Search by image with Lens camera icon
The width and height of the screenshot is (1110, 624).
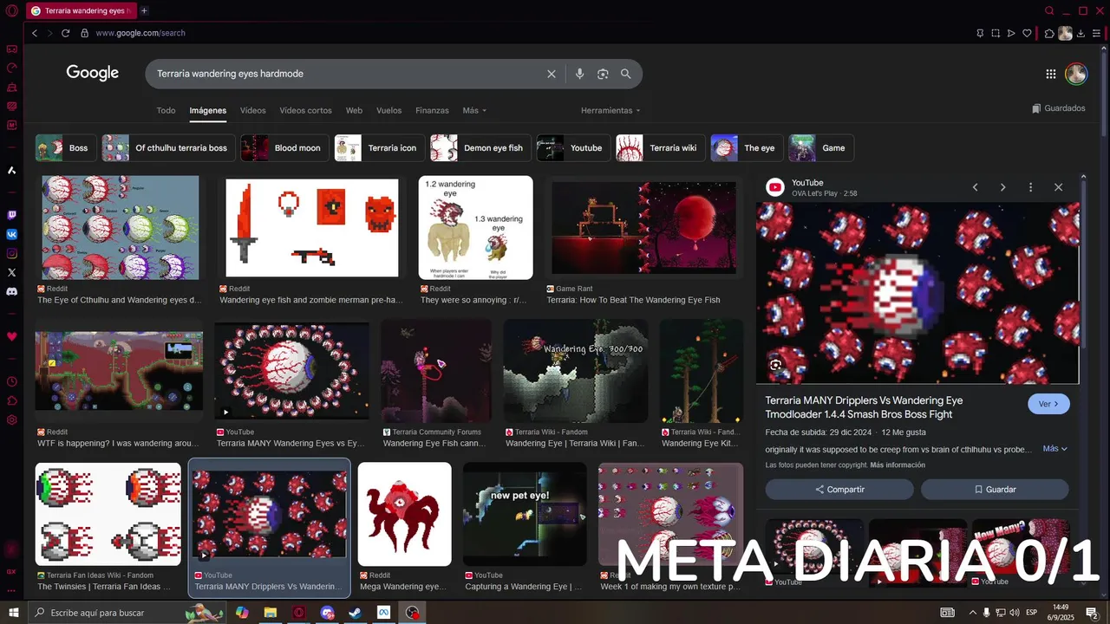pos(603,74)
